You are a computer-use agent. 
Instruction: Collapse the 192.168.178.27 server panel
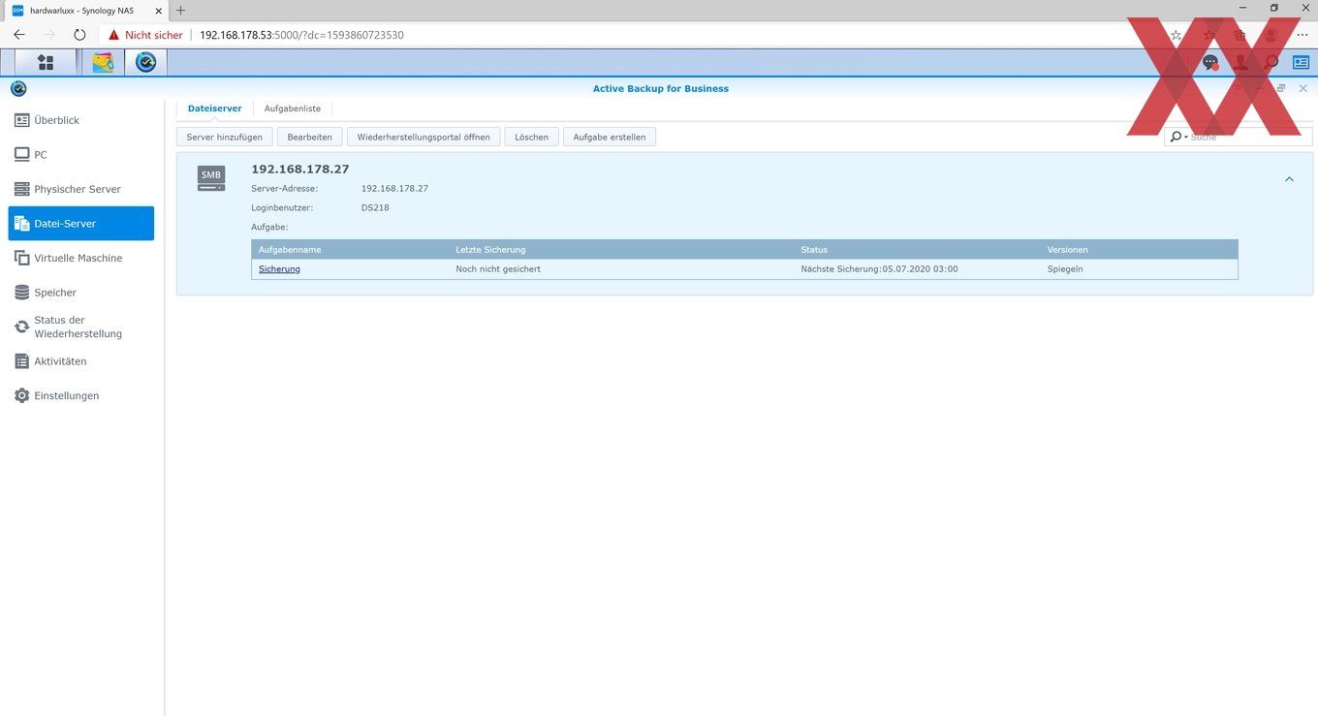click(x=1289, y=179)
